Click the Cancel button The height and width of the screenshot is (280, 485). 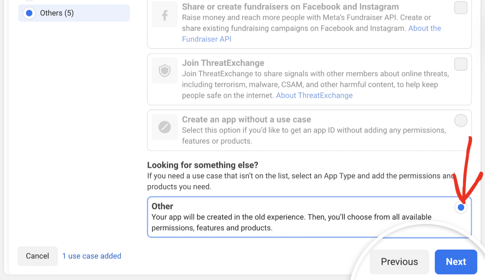[x=37, y=256]
